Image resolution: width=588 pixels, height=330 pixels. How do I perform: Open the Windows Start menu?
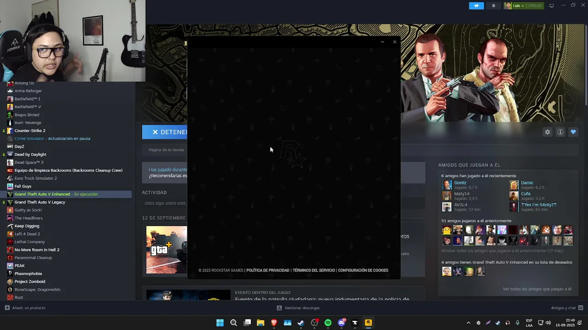tap(220, 323)
